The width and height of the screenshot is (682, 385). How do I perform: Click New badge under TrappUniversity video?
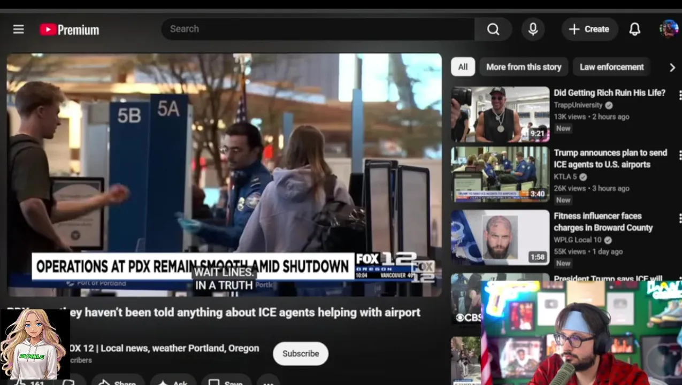click(x=563, y=128)
